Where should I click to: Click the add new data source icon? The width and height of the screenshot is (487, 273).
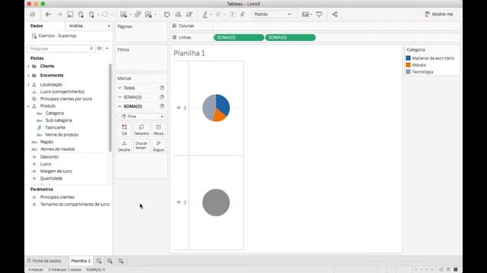(81, 14)
